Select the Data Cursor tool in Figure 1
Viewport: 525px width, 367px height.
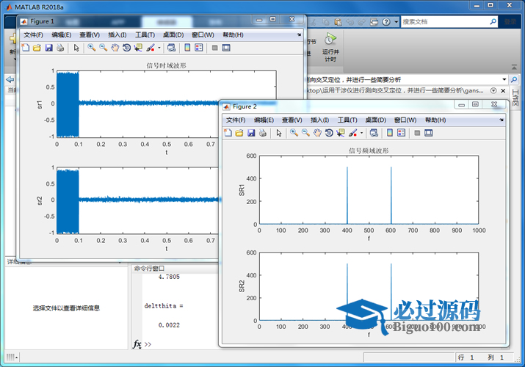tap(138, 48)
